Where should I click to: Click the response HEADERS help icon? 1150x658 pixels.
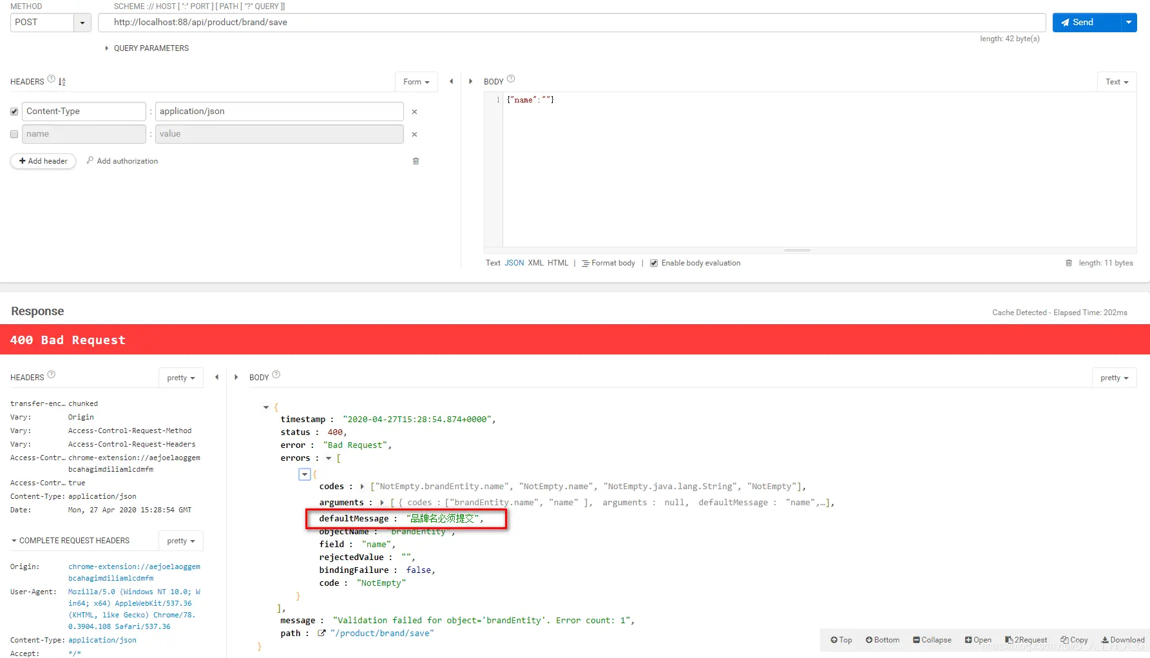(52, 374)
